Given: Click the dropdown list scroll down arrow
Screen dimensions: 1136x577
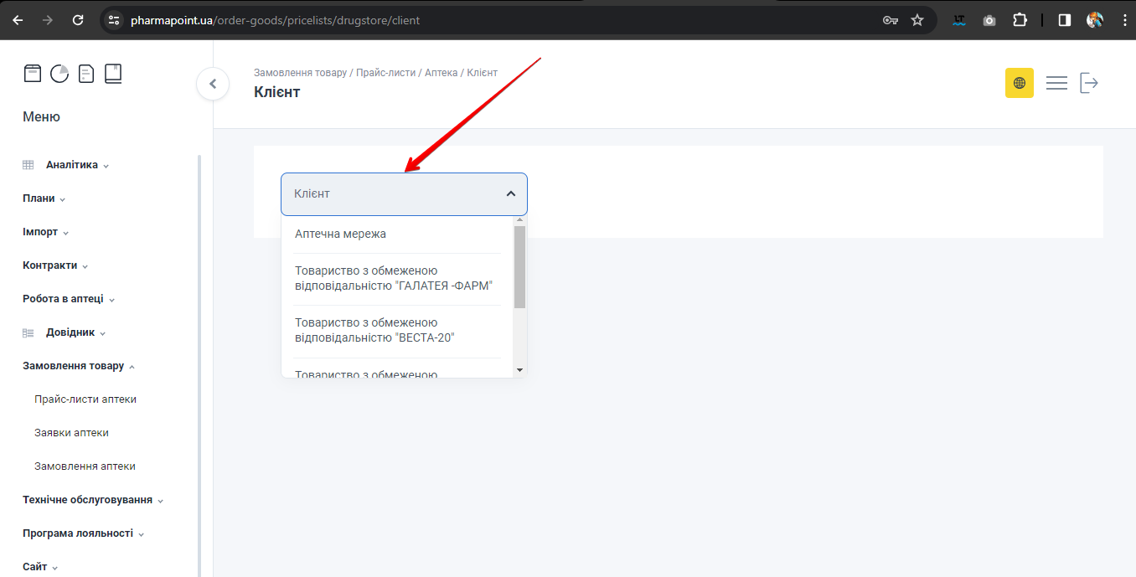Looking at the screenshot, I should click(519, 369).
